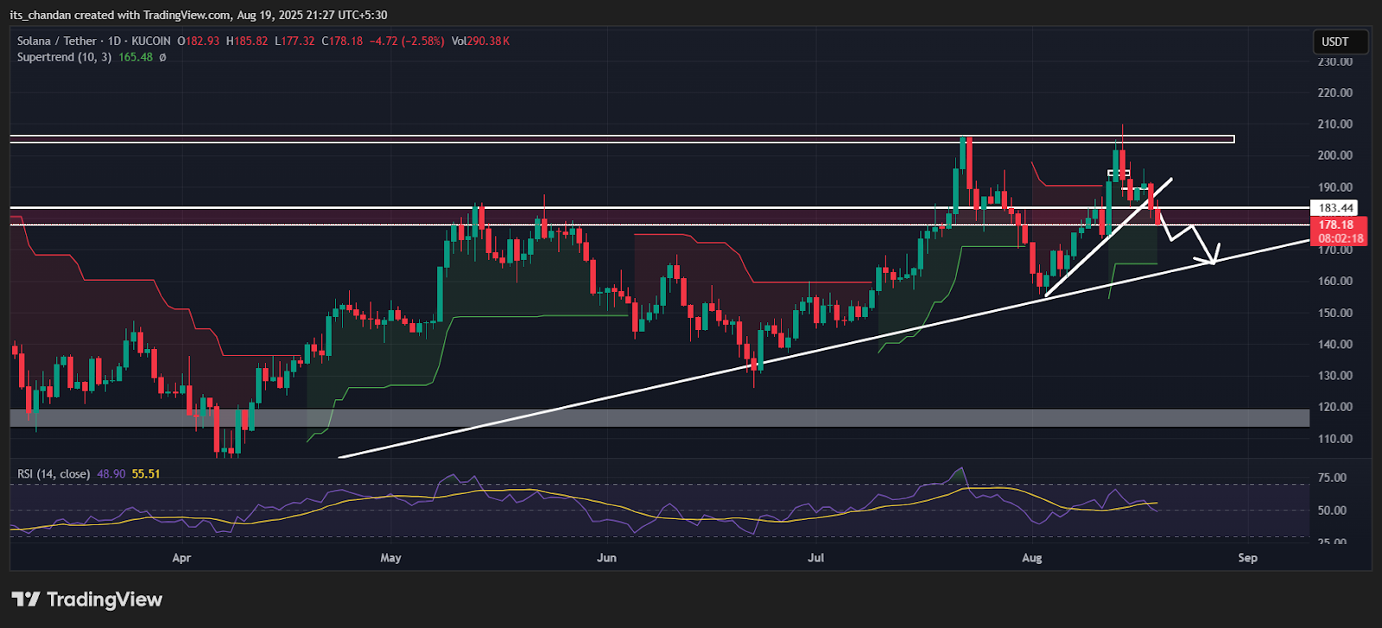Click the 130.00 price axis label

[1335, 376]
